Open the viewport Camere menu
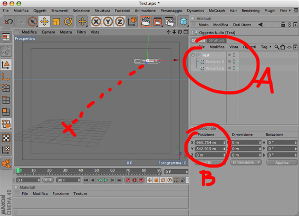 (x=48, y=32)
